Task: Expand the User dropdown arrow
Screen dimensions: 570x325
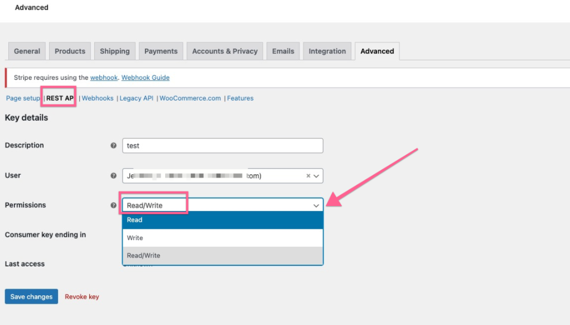Action: (x=316, y=175)
